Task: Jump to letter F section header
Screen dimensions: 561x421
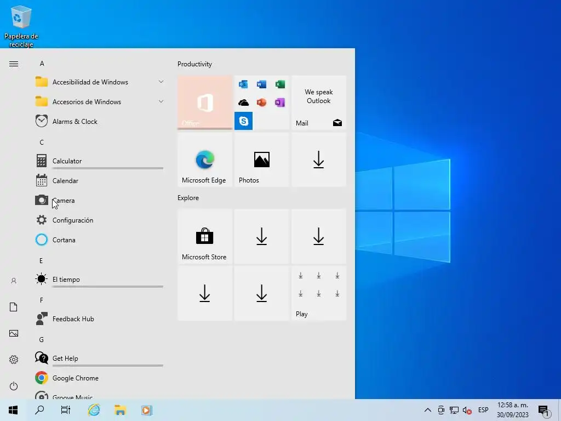Action: [41, 300]
